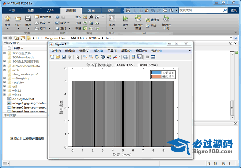The height and width of the screenshot is (168, 241).
Task: Click the blue legend swatch for 初始分布
Action: click(156, 72)
